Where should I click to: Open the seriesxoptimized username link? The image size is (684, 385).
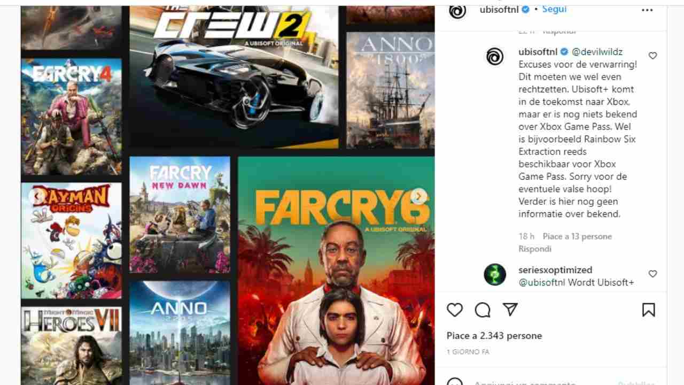click(x=555, y=270)
